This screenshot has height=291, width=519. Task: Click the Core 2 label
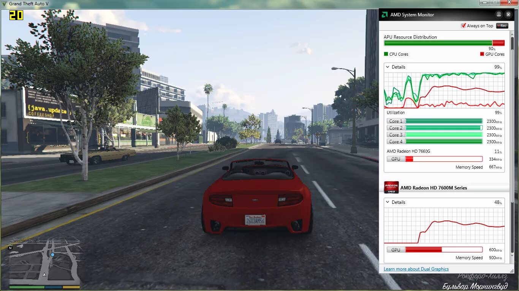pyautogui.click(x=396, y=128)
